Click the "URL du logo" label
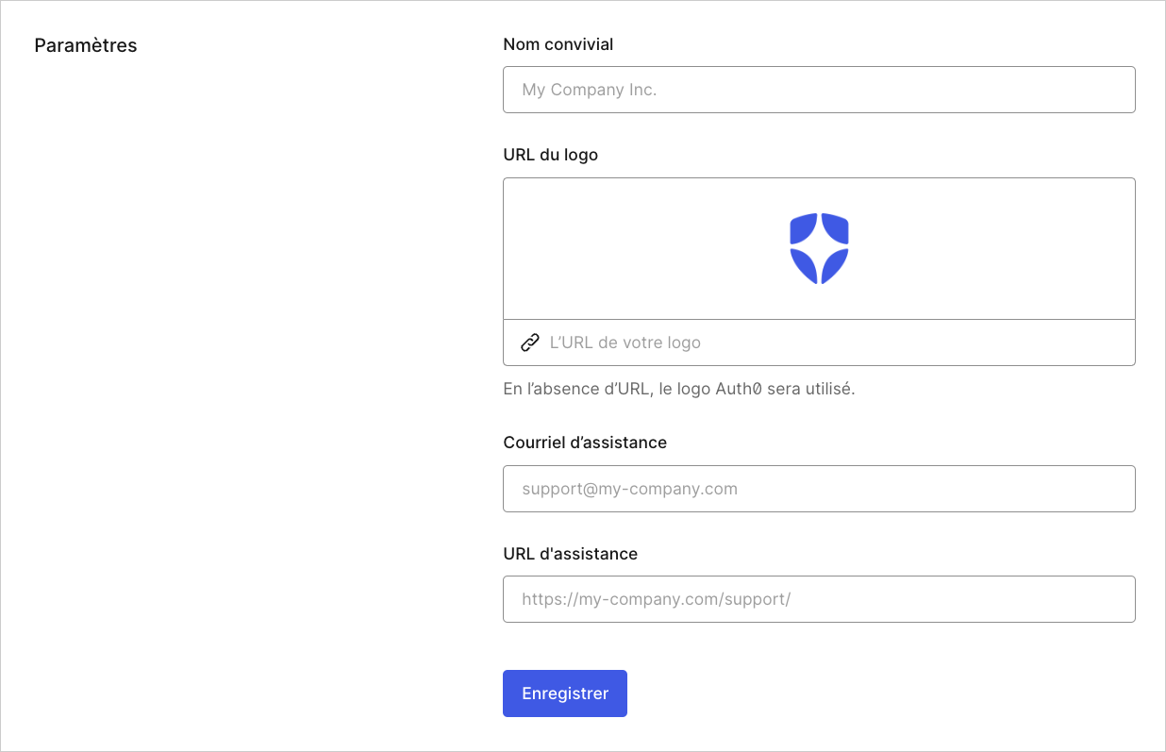The image size is (1166, 752). pyautogui.click(x=551, y=155)
